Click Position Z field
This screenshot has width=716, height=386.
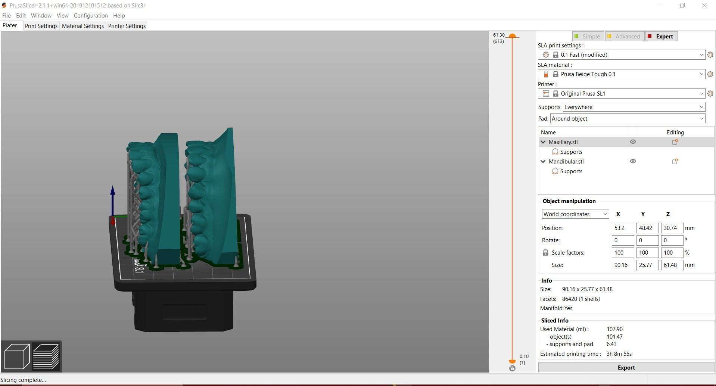(672, 228)
